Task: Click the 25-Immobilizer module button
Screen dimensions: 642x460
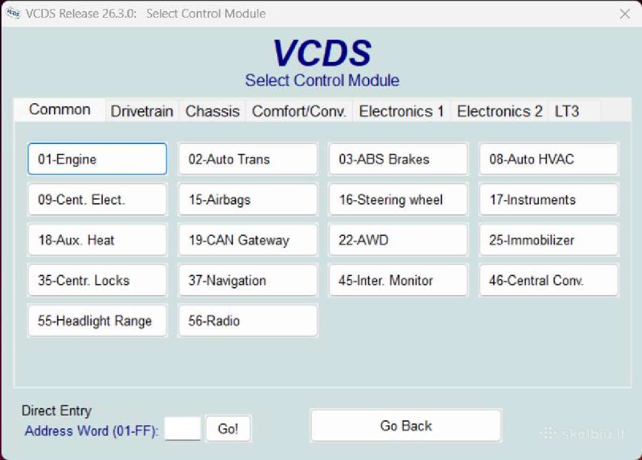Action: pyautogui.click(x=549, y=240)
